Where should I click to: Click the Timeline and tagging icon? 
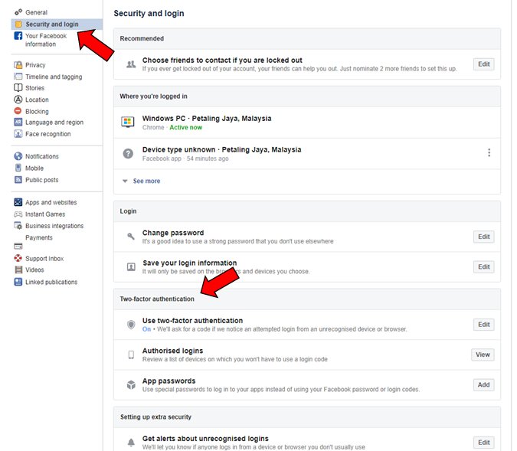pos(18,77)
